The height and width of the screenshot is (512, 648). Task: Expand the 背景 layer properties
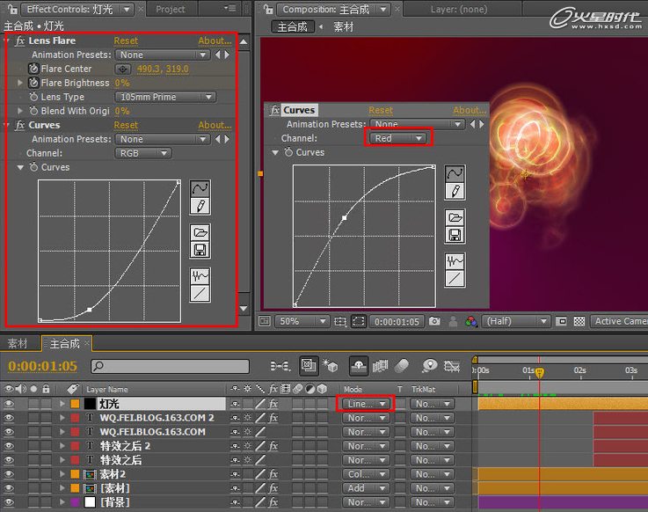coord(62,502)
